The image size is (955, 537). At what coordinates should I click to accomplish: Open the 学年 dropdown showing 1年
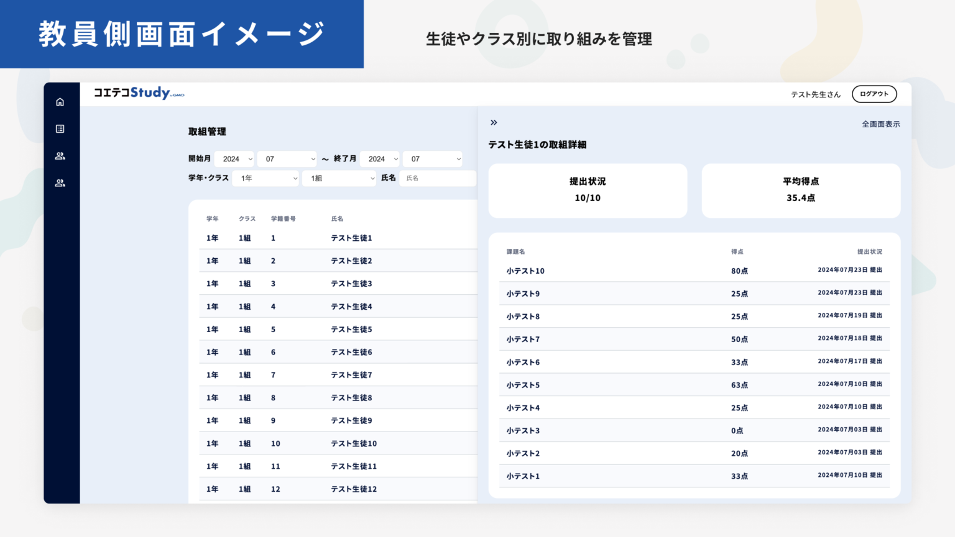click(x=265, y=178)
